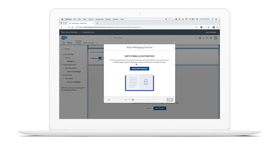
Task: Open the Object Manager tab
Action: [x=89, y=43]
